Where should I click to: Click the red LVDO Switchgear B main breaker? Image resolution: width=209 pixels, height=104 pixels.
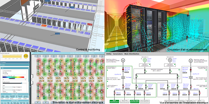tap(191, 87)
